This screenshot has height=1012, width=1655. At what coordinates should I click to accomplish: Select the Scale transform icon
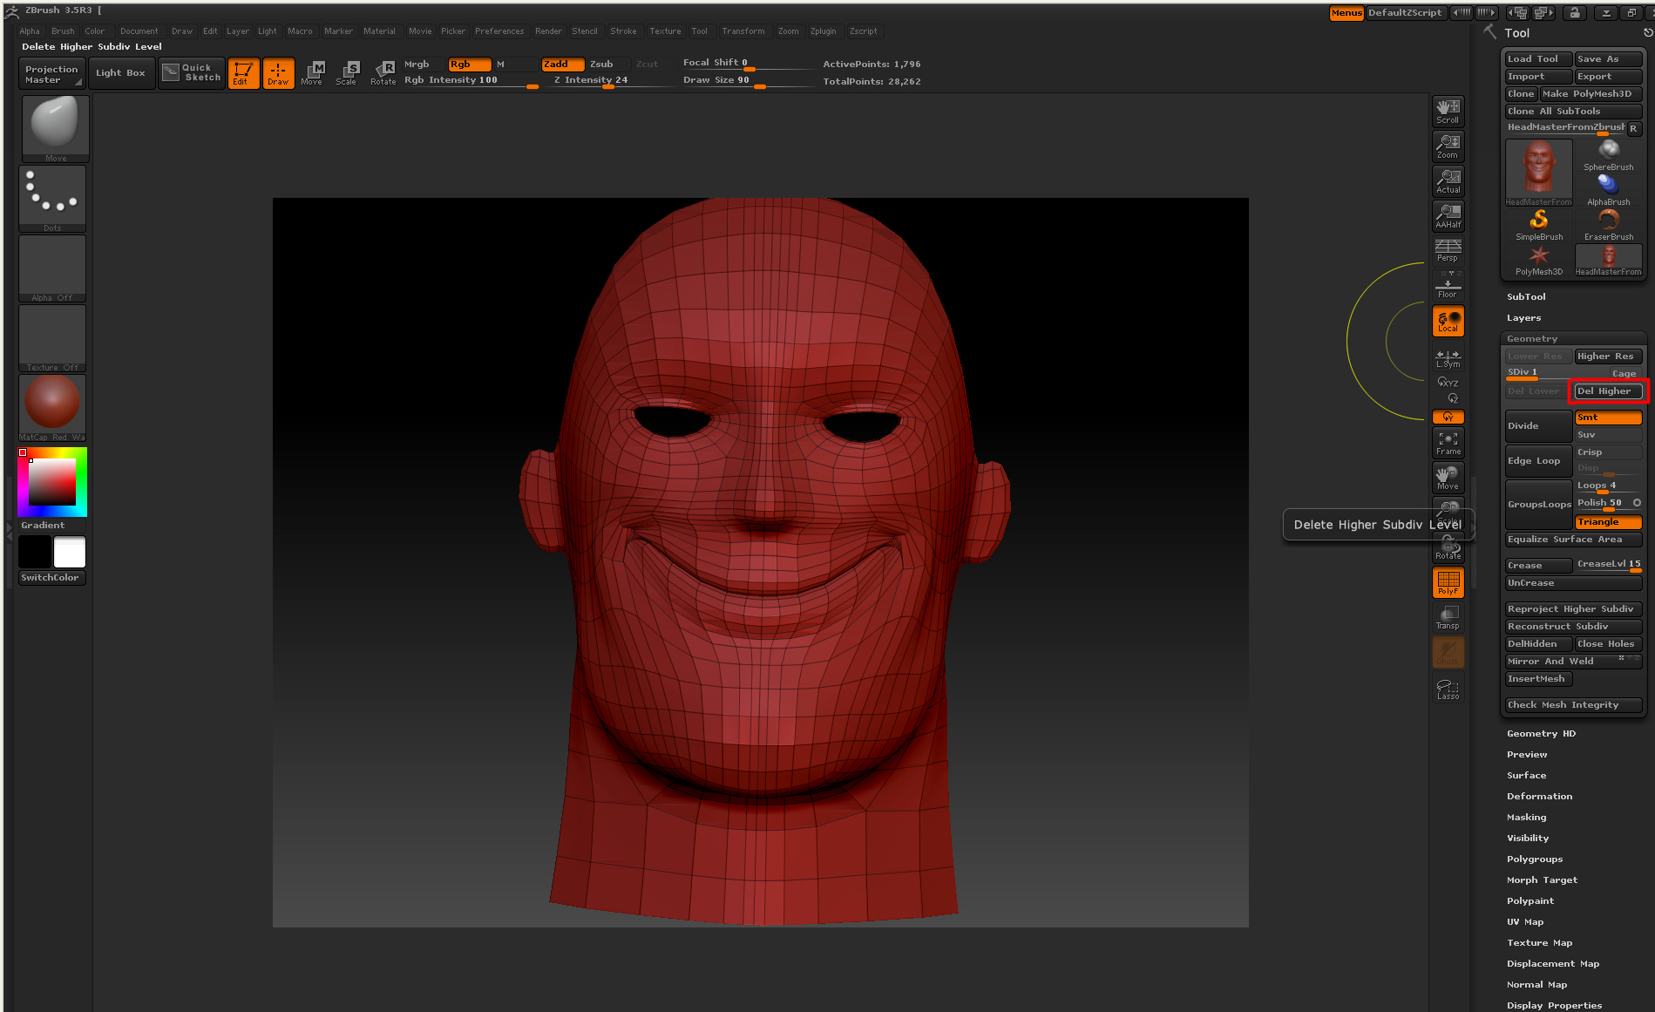click(x=349, y=72)
